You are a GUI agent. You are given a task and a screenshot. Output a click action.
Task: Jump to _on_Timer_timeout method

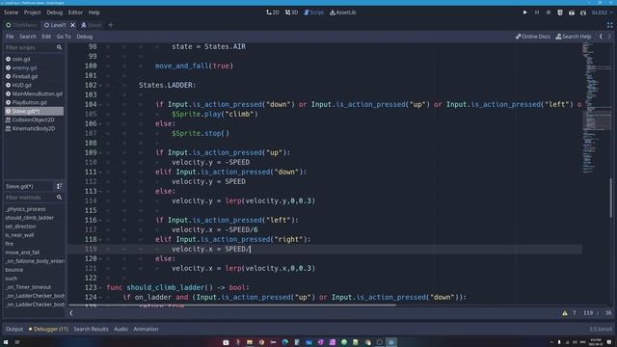28,287
